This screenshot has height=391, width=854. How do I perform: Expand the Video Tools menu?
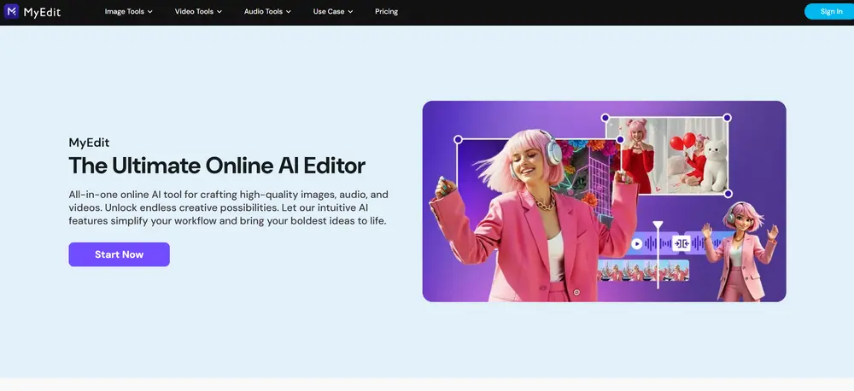198,11
